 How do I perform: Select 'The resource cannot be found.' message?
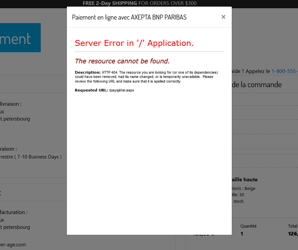[x=122, y=61]
